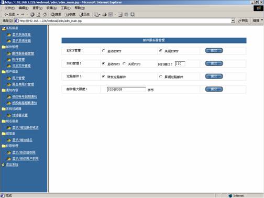This screenshot has width=264, height=198.
Task: Select the 屏闭过路邮件 radio button
Action: point(161,76)
